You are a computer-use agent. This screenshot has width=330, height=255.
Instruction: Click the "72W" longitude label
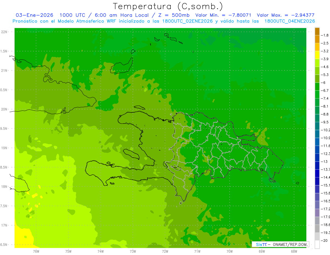click(x=165, y=251)
